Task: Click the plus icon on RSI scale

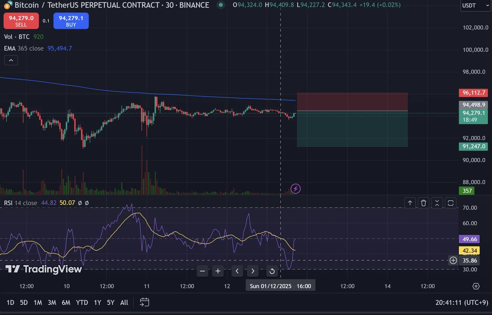Action: click(453, 260)
